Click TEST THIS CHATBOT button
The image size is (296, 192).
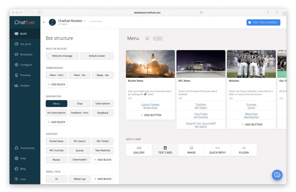coord(263,22)
